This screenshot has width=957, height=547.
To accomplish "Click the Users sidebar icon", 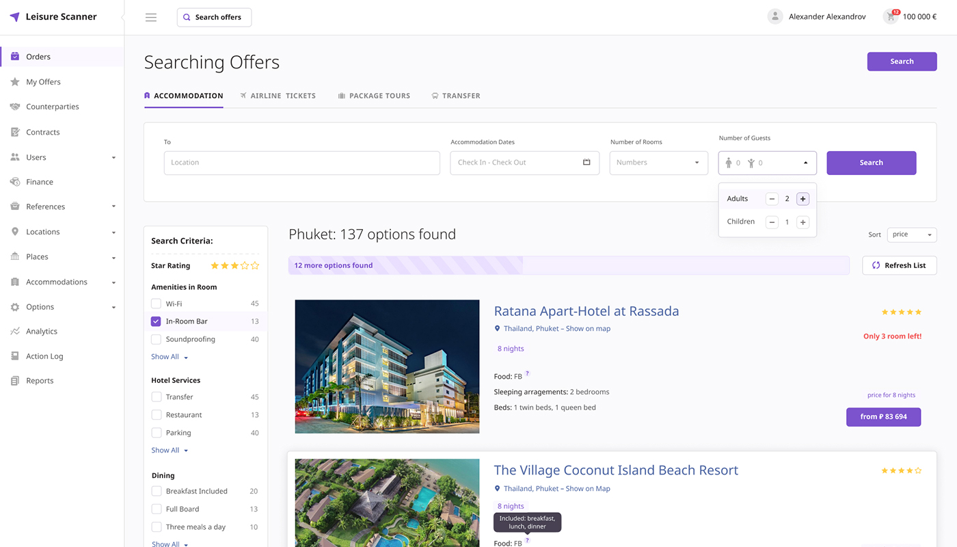I will point(15,157).
